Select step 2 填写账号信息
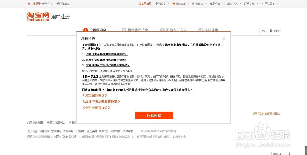Screen dimensions: 307x155 pyautogui.click(x=135, y=30)
